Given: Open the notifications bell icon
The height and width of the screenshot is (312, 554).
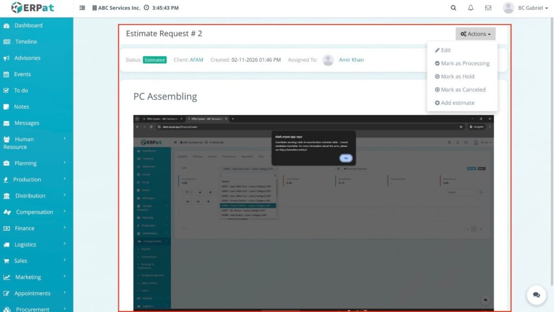Looking at the screenshot, I should [471, 8].
